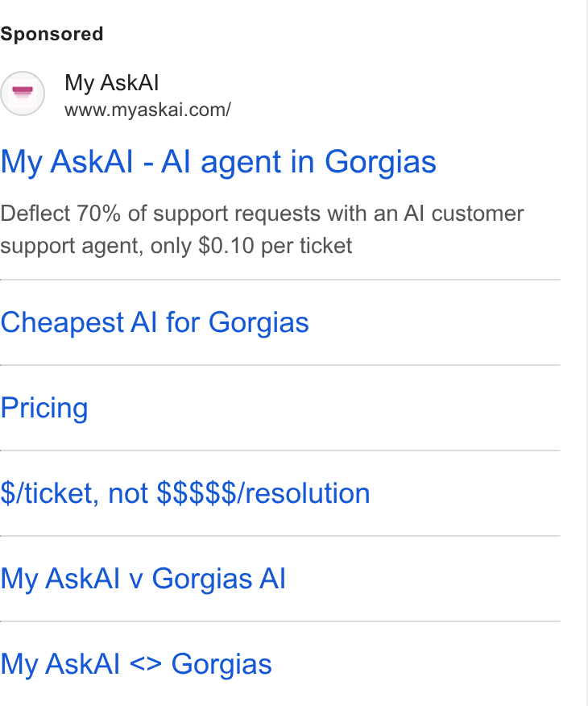Click the only $0.10 per ticket text
Viewport: 588px width, 706px height.
tap(251, 246)
